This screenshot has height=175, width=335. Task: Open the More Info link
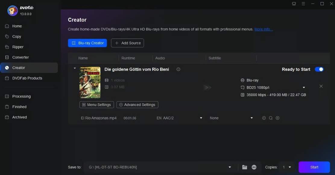(x=264, y=29)
